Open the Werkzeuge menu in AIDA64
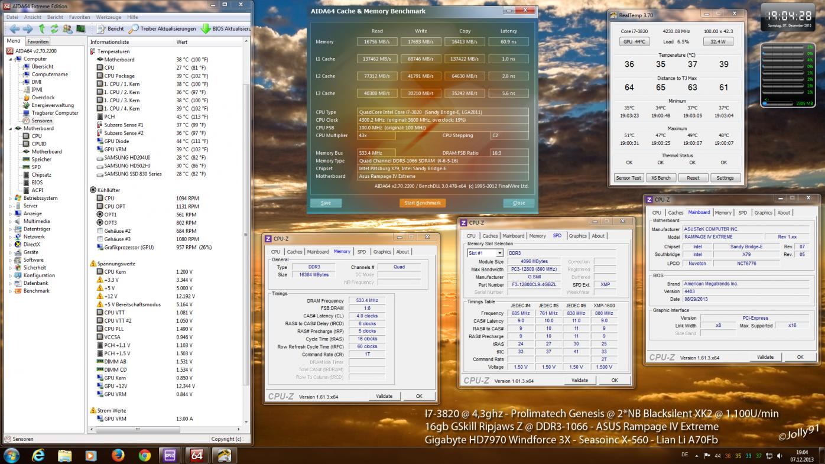Viewport: 825px width, 464px height. coord(109,17)
